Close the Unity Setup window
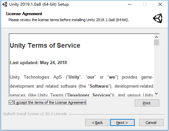 160,4
